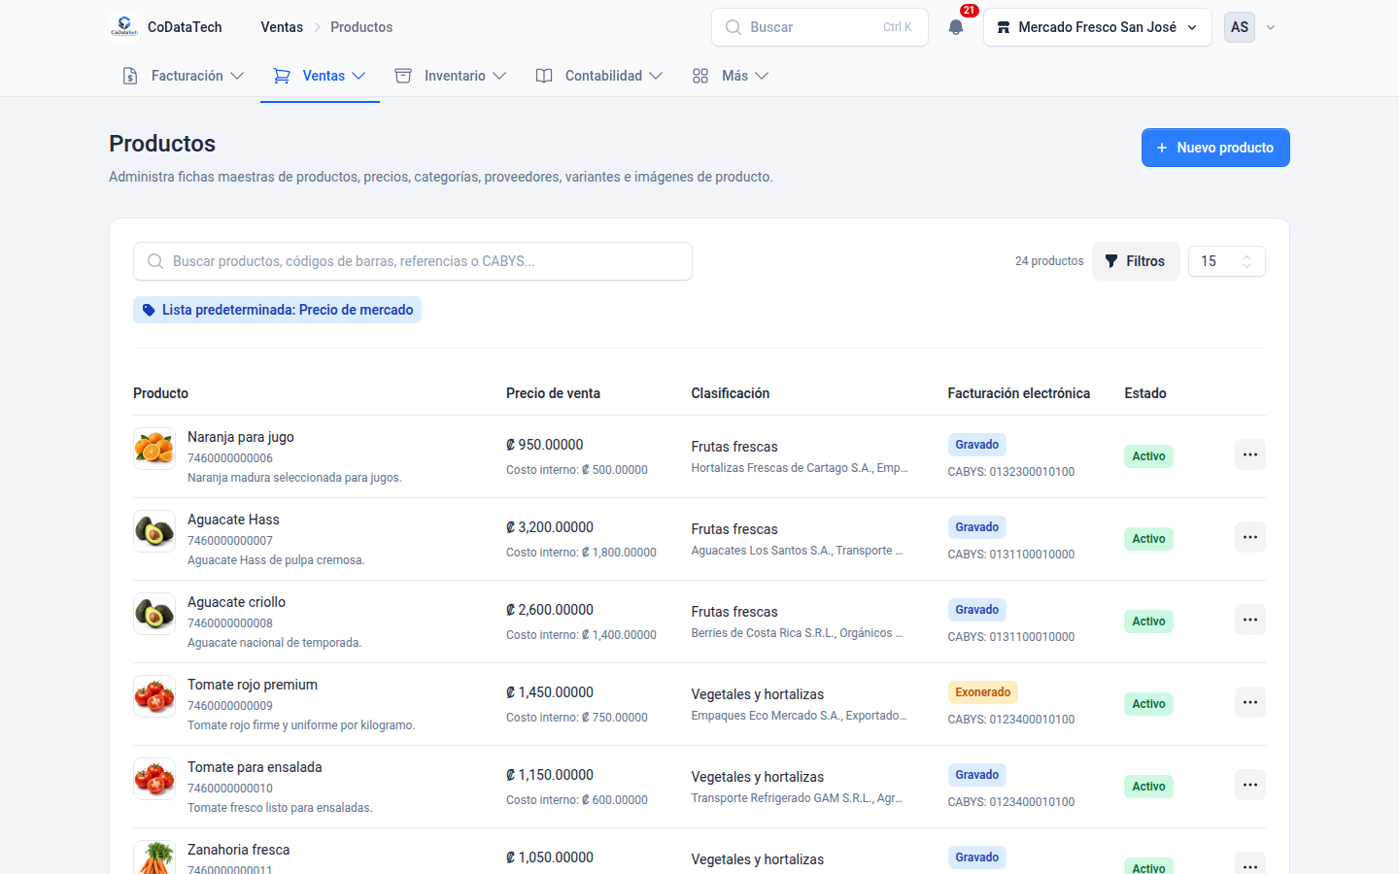Create a new product with Nuevo producto
Image resolution: width=1399 pixels, height=874 pixels.
tap(1215, 148)
